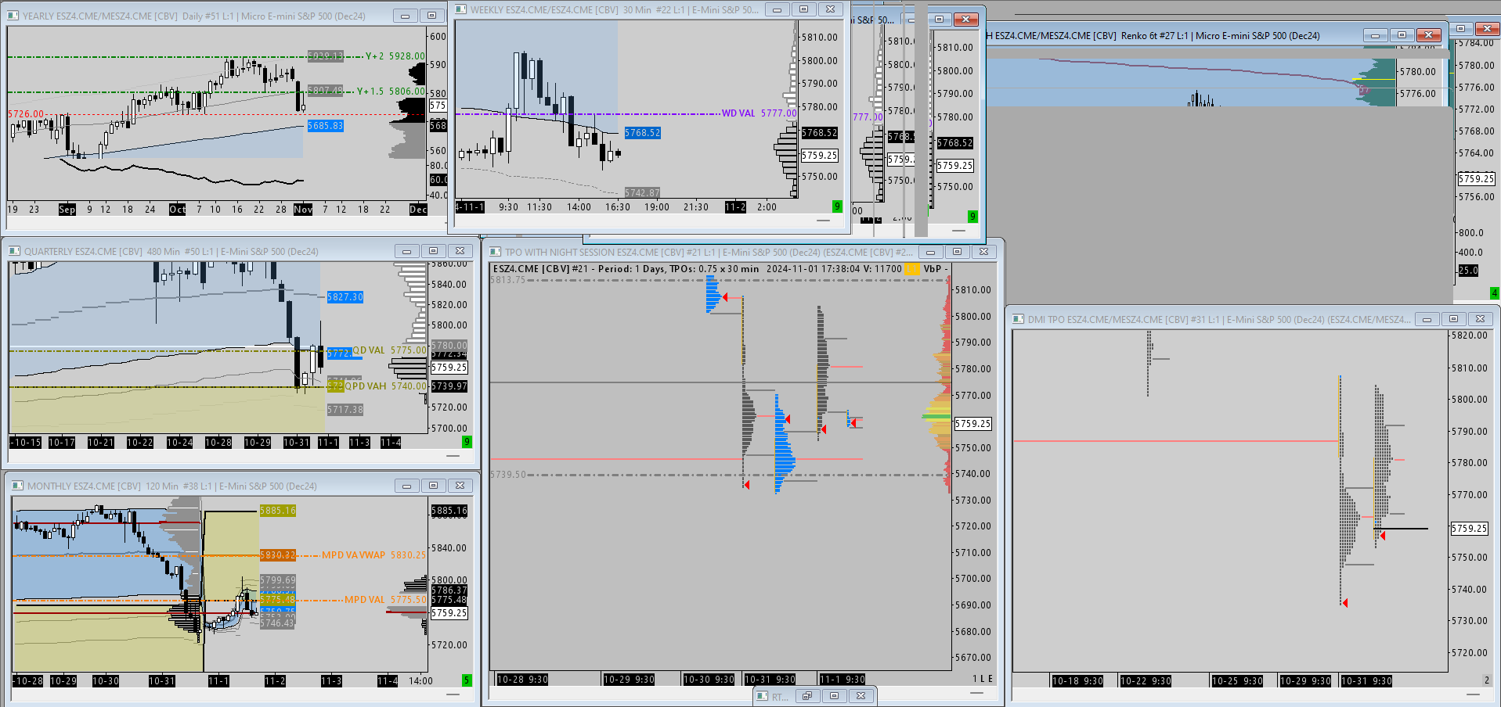Image resolution: width=1501 pixels, height=707 pixels.
Task: Close the TPO WITH NIGHT SESSION window
Action: tap(983, 252)
